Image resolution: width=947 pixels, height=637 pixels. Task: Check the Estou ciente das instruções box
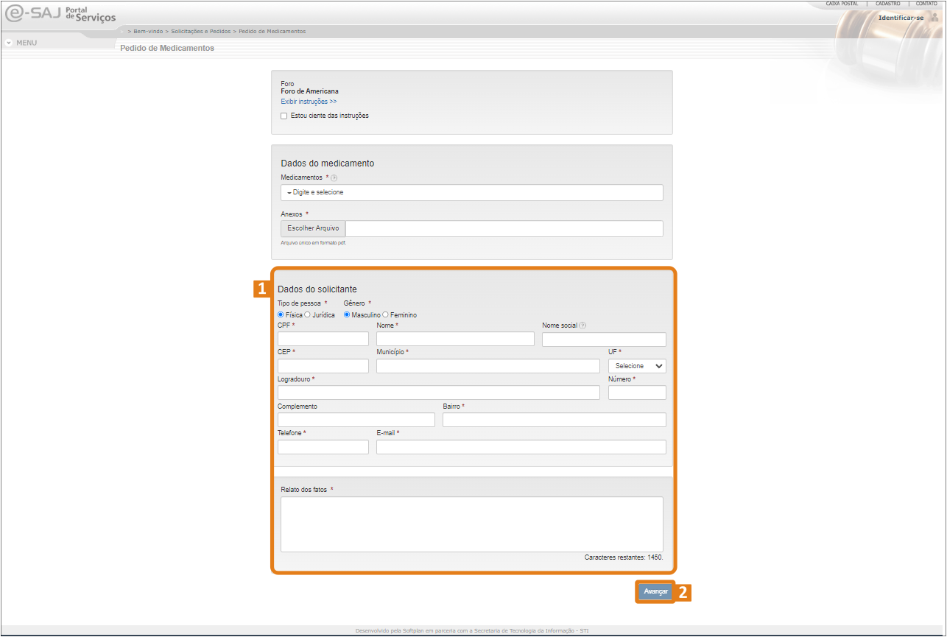click(x=284, y=116)
